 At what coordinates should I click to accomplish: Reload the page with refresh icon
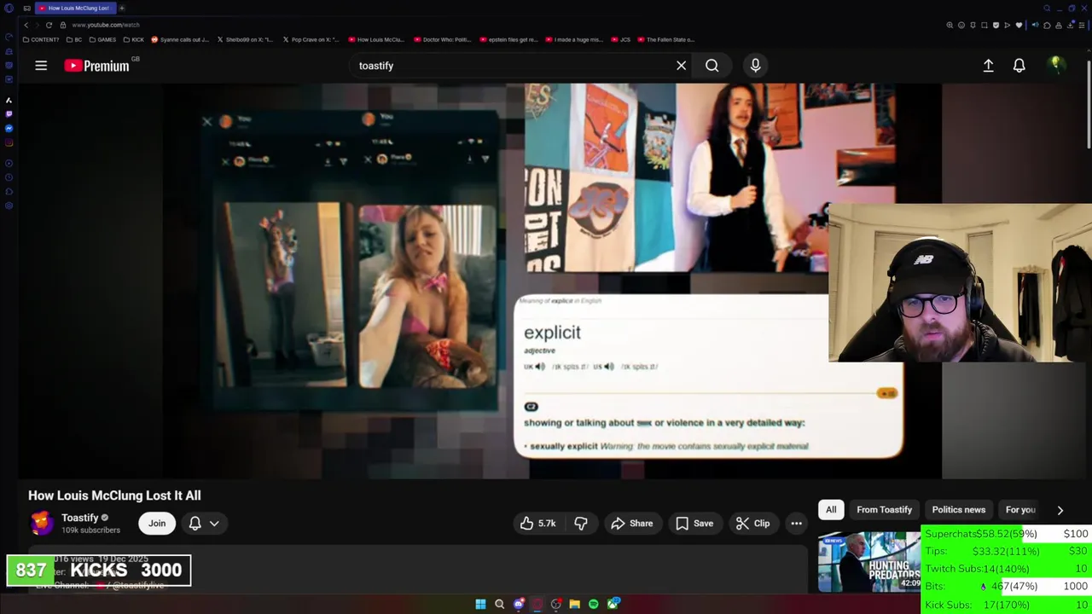[49, 25]
